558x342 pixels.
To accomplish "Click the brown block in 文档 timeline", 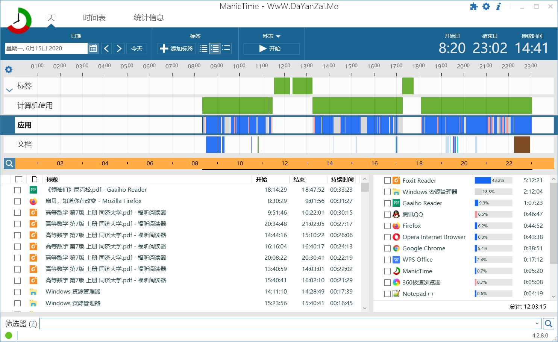I will click(x=522, y=145).
